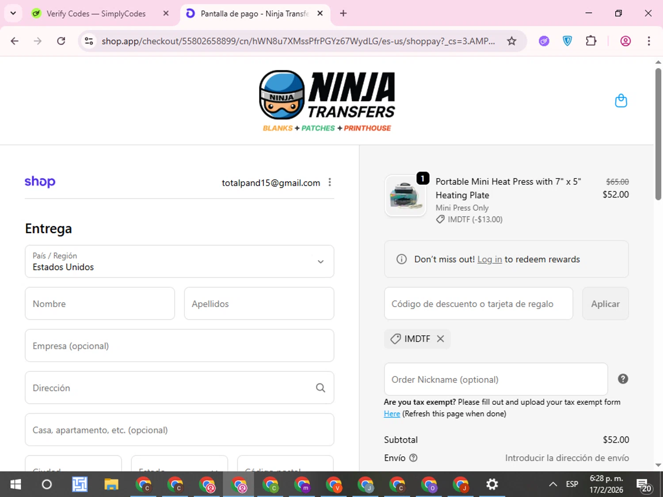Screen dimensions: 663x497
Task: Click the Order Nickname (optional) field
Action: 496,379
